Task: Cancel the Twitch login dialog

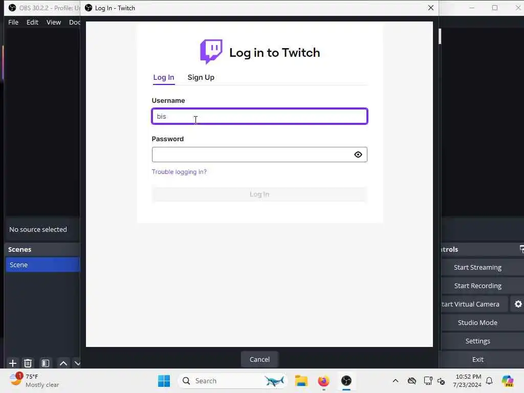Action: (259, 359)
